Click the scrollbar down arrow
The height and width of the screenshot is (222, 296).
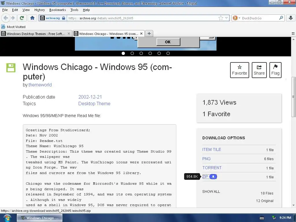tap(293, 205)
